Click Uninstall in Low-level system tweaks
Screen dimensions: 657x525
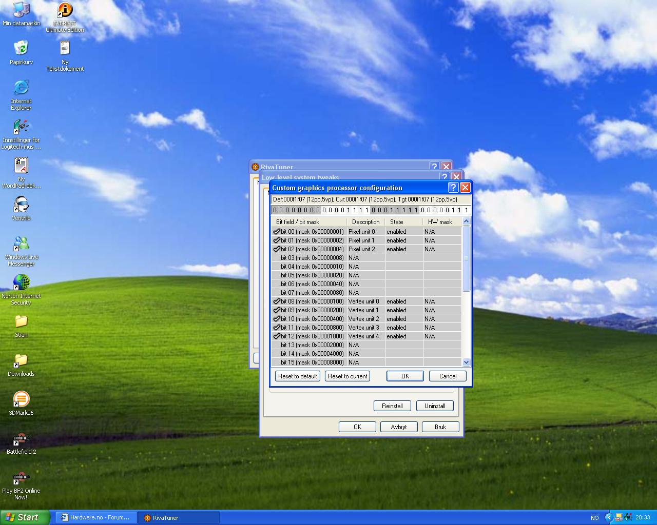click(435, 406)
